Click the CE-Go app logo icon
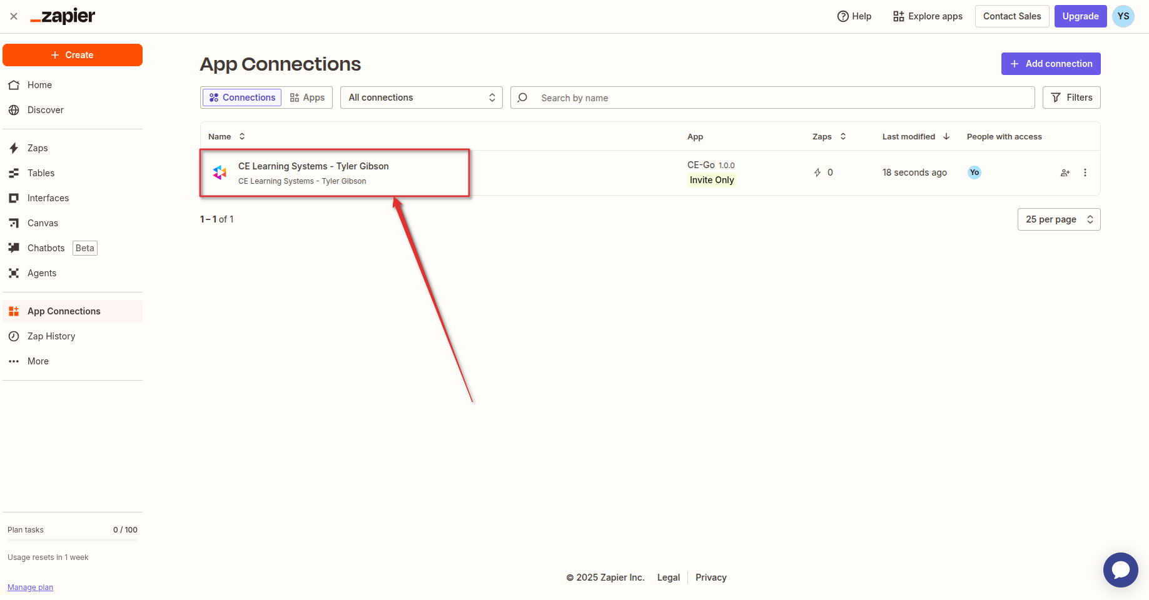The image size is (1149, 600). pyautogui.click(x=220, y=172)
